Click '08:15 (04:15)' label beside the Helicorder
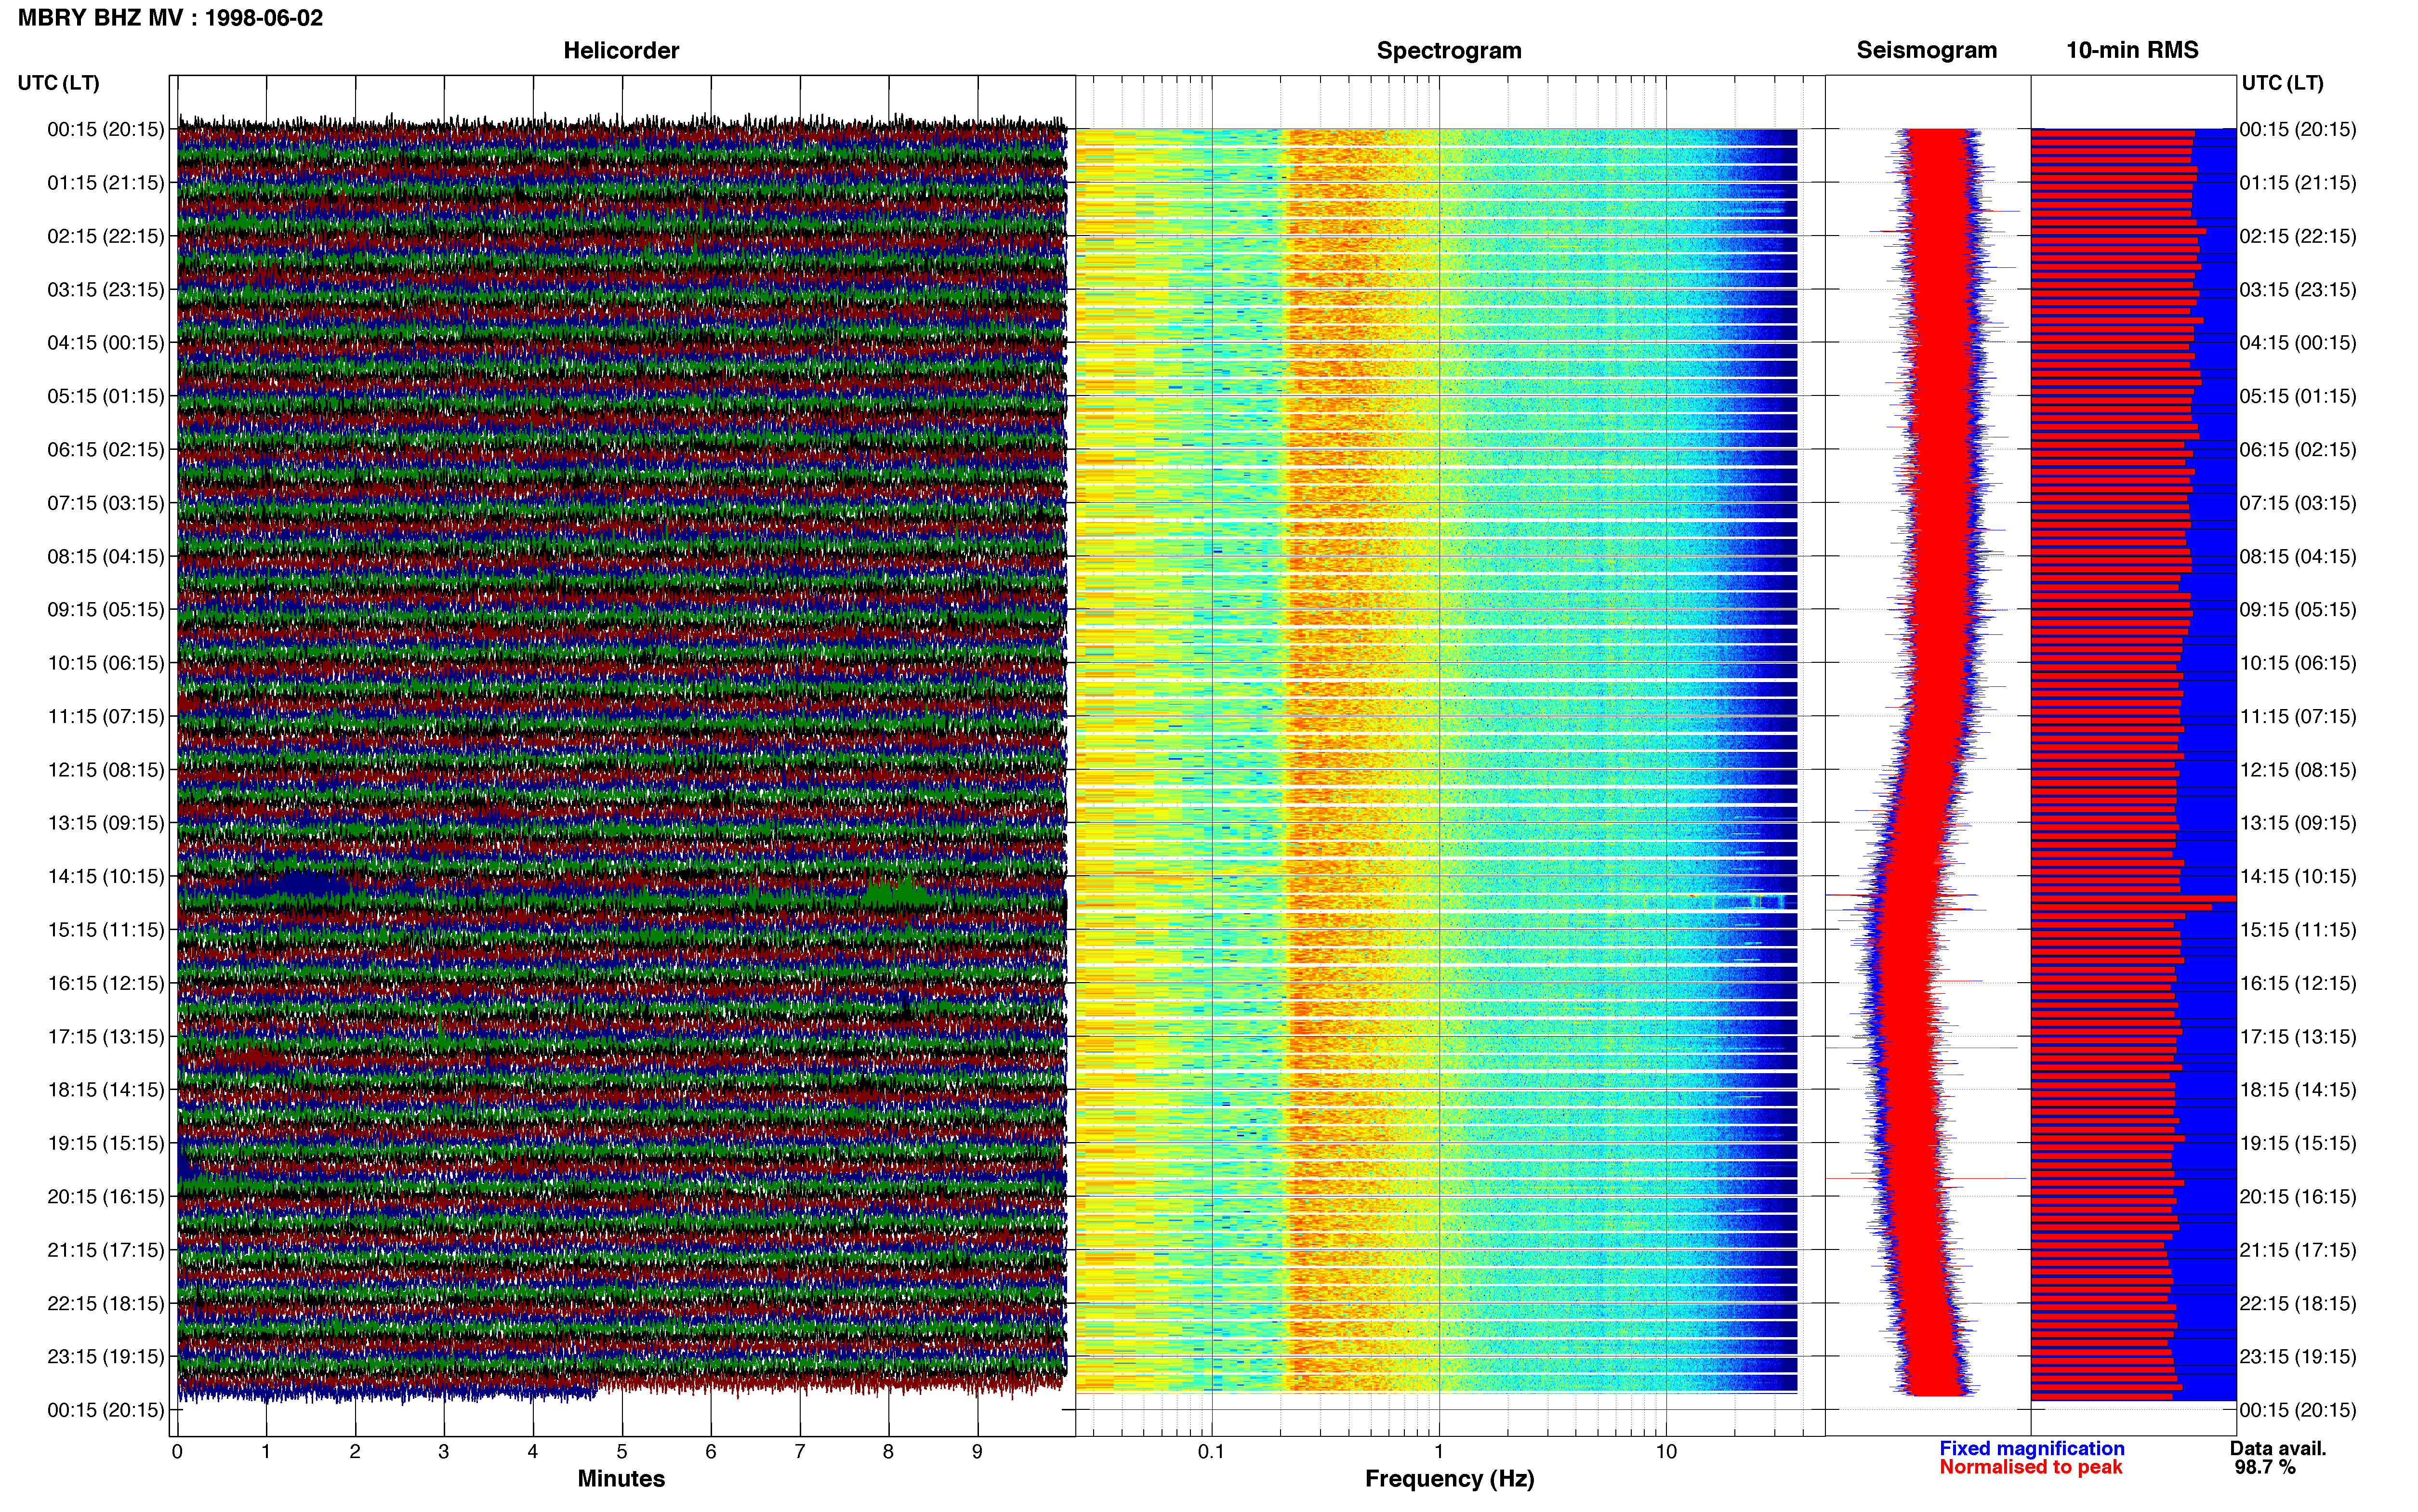 tap(106, 556)
